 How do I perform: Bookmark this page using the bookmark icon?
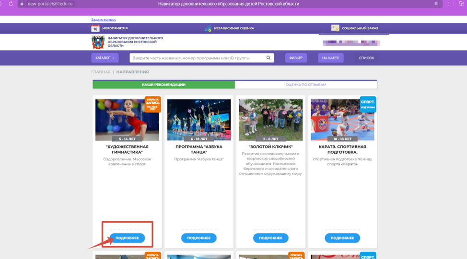pos(436,4)
